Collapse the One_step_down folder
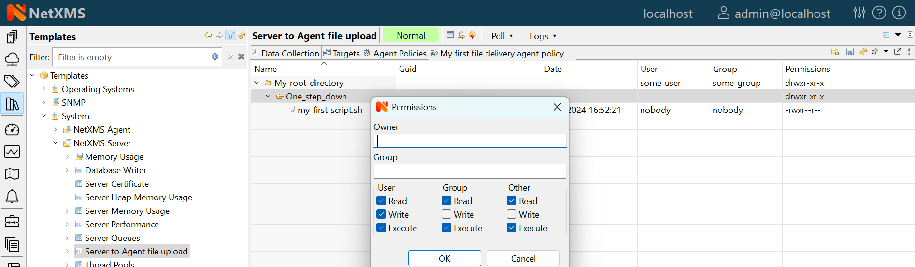915x267 pixels. click(268, 96)
